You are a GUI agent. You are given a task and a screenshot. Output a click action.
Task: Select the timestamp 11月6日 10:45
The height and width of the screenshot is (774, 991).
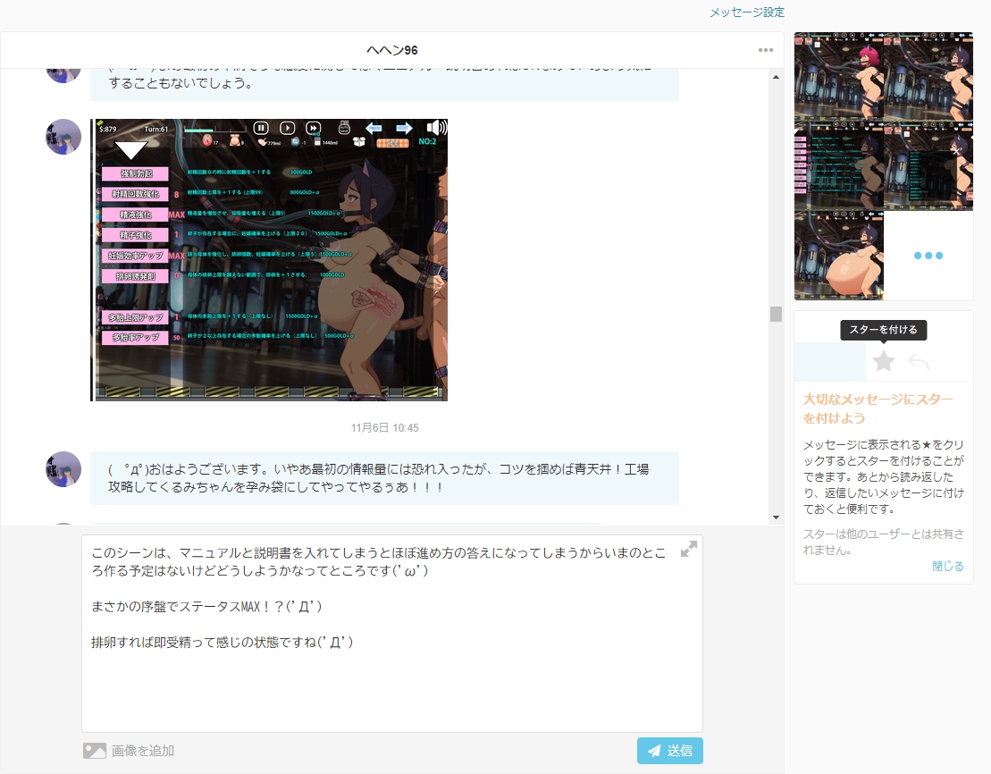385,428
